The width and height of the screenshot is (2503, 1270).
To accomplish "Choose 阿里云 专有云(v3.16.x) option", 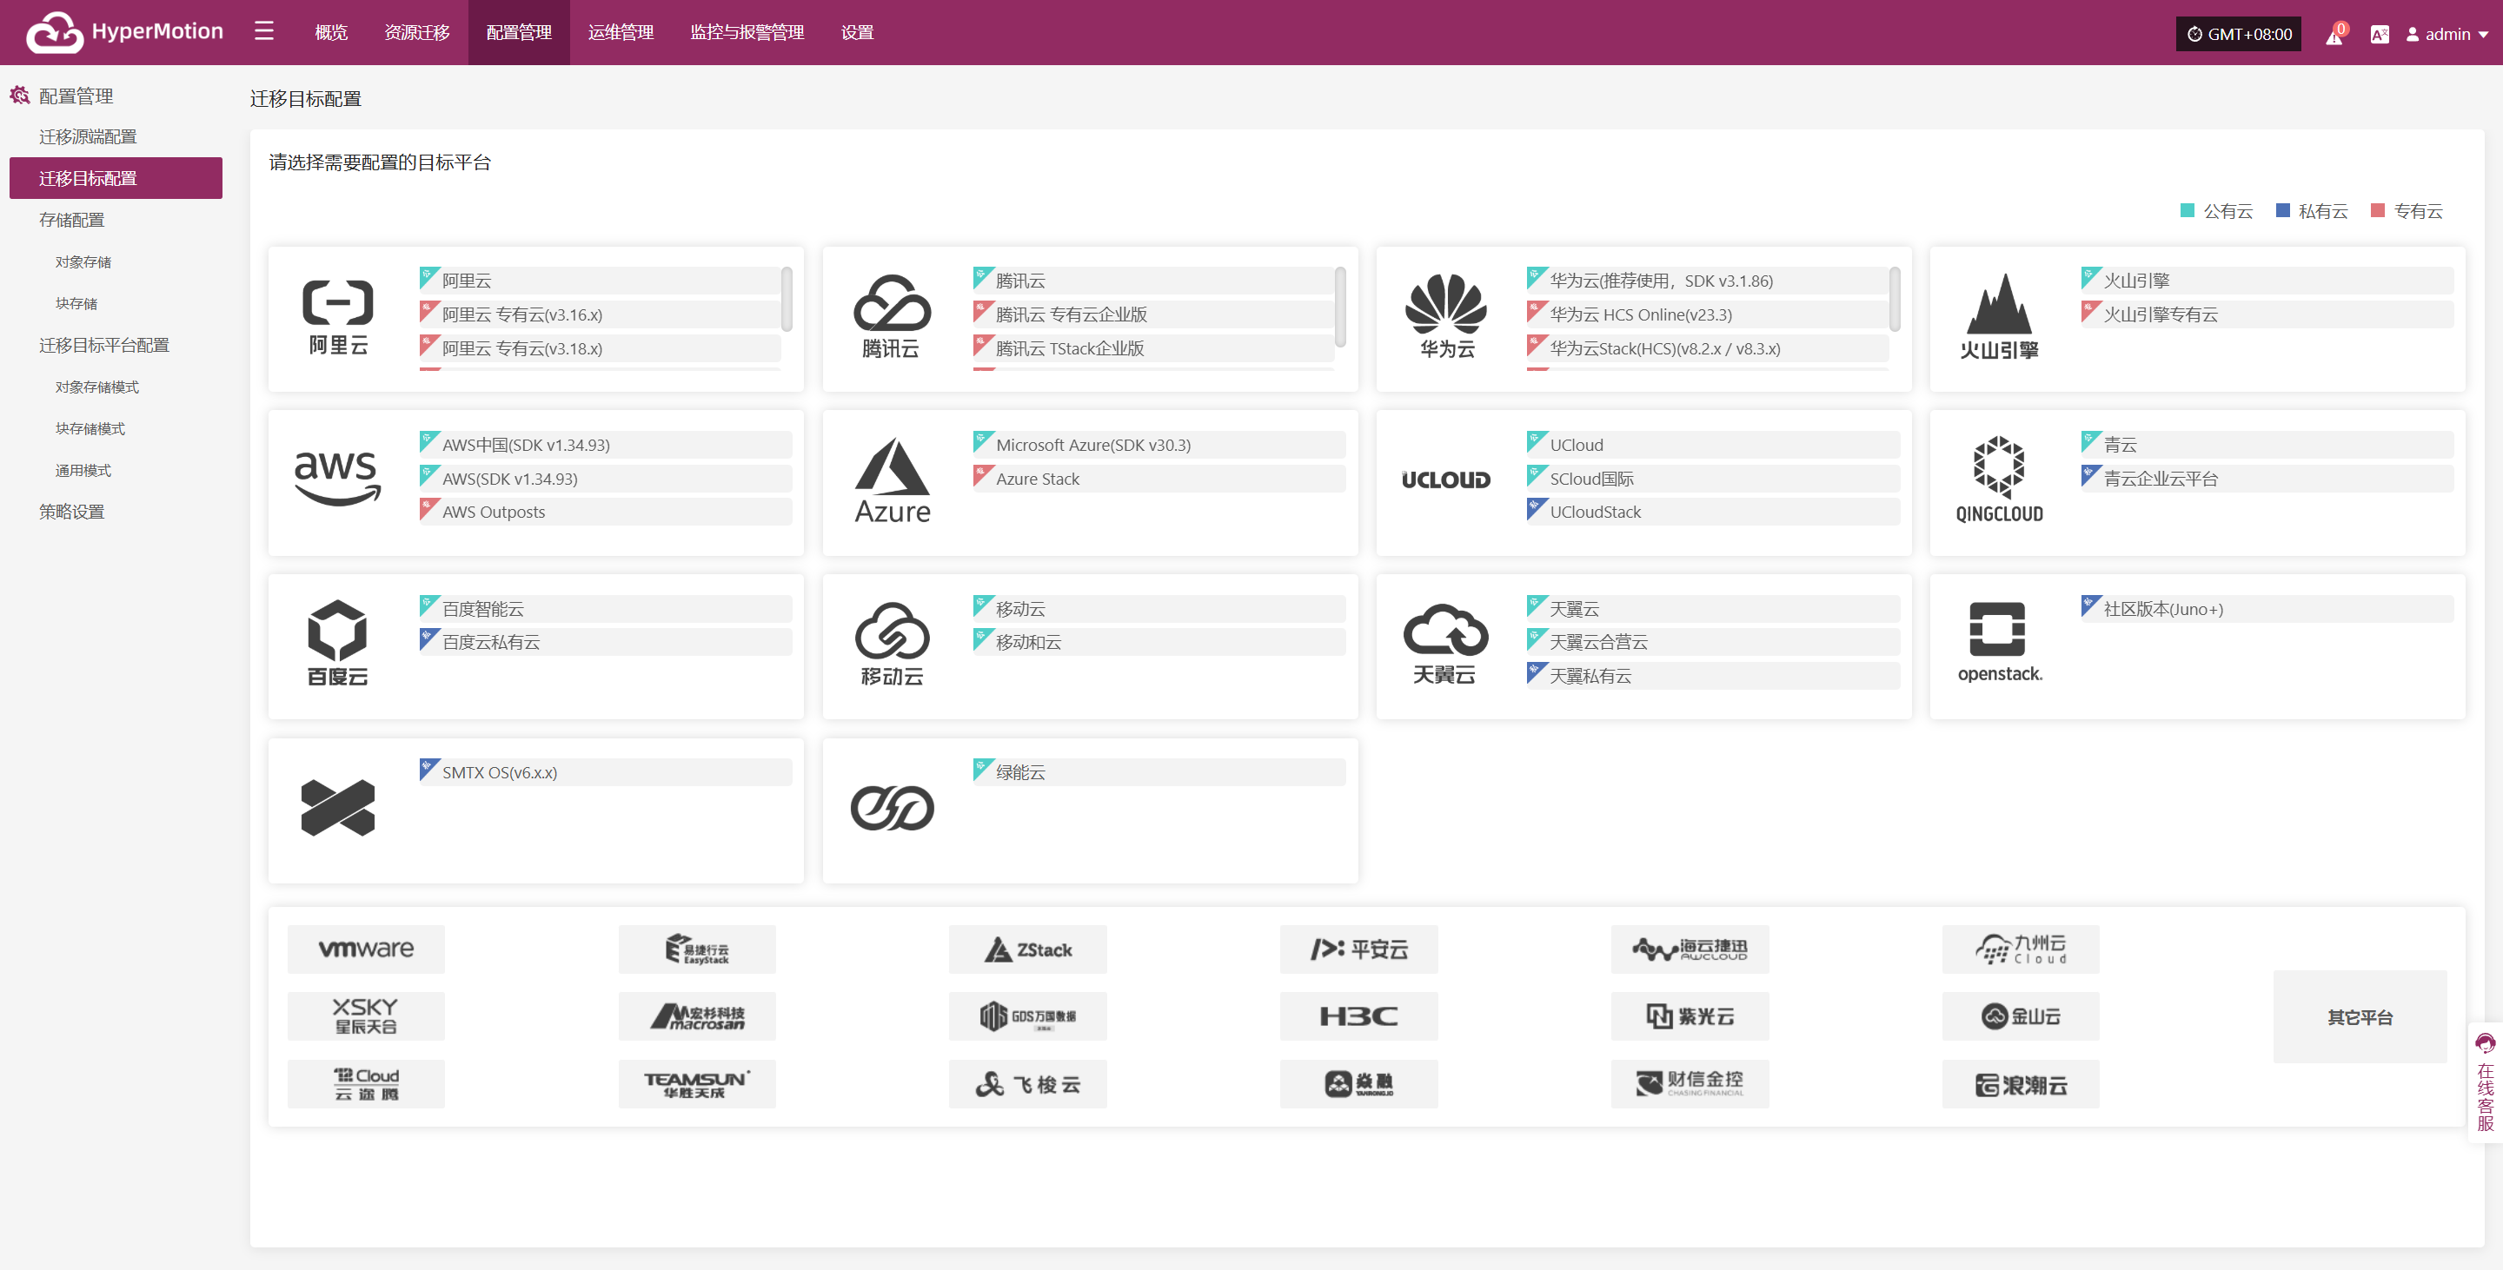I will [x=600, y=314].
